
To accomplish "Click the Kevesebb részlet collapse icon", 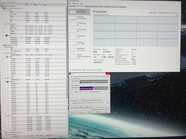I will [x=71, y=69].
